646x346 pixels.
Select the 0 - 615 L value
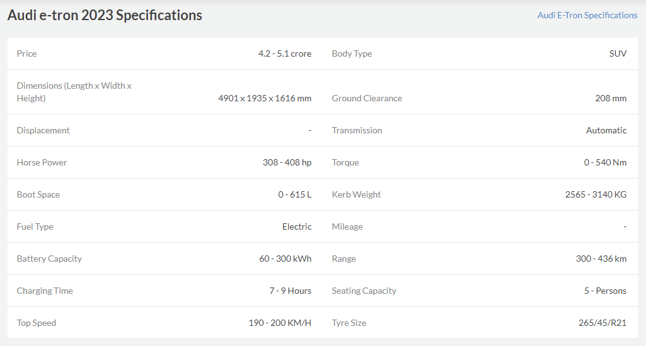pos(294,194)
